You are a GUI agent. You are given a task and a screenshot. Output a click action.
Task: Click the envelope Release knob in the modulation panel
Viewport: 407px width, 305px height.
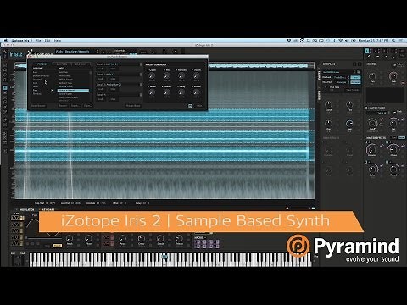(179, 238)
